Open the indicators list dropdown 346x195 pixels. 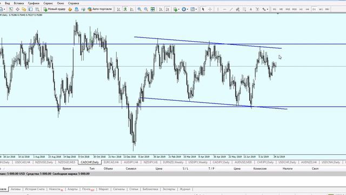coord(176,9)
